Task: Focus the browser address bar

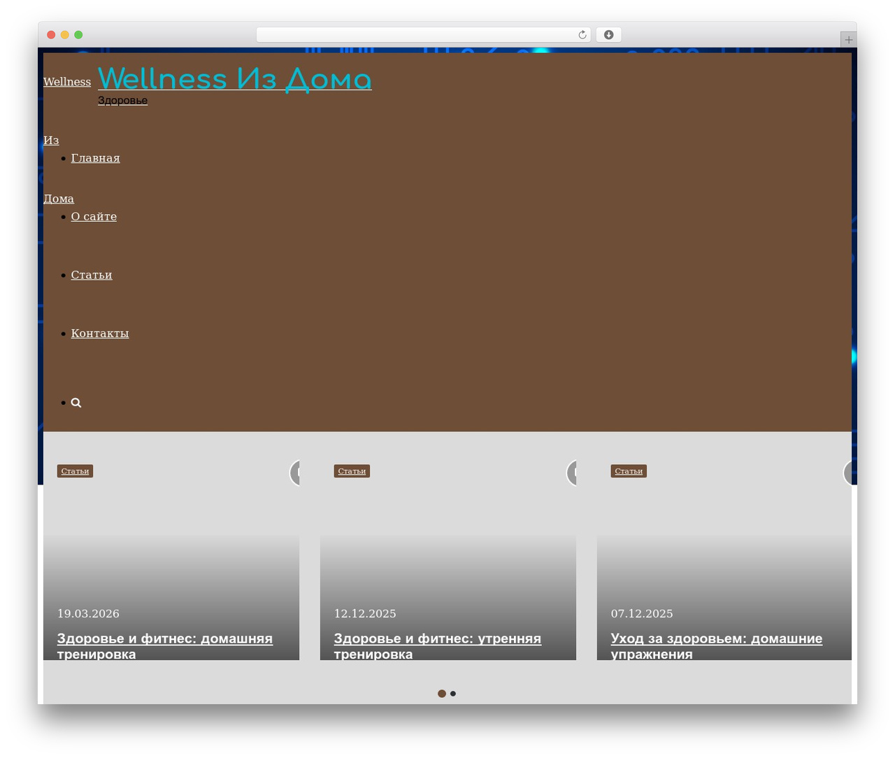Action: pos(424,35)
